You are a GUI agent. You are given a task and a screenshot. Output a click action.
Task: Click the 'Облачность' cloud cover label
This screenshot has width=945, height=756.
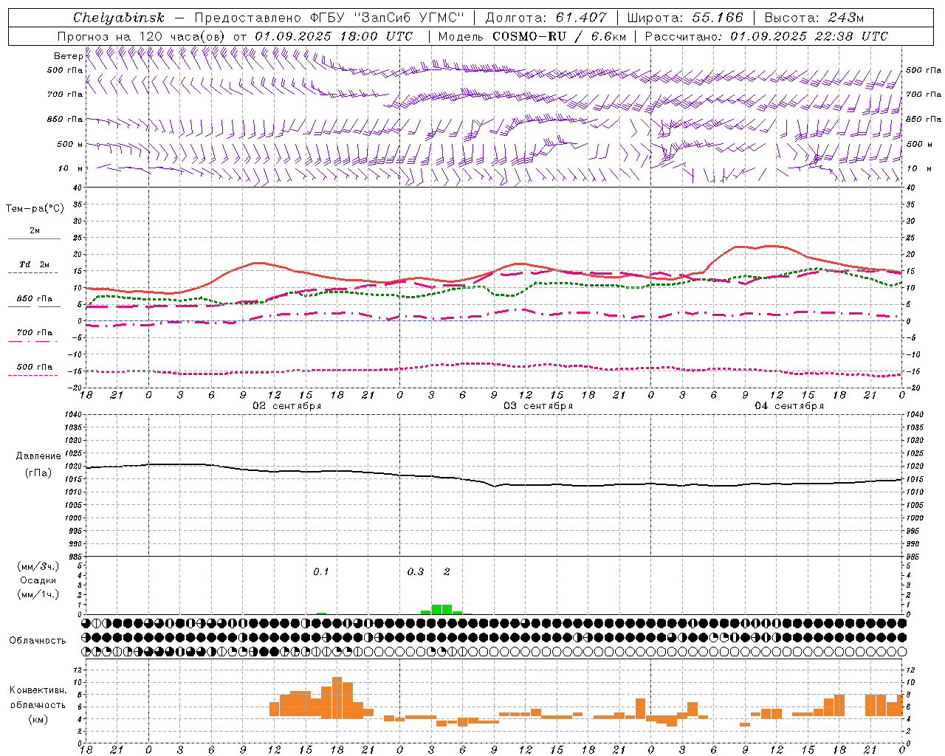tap(38, 641)
